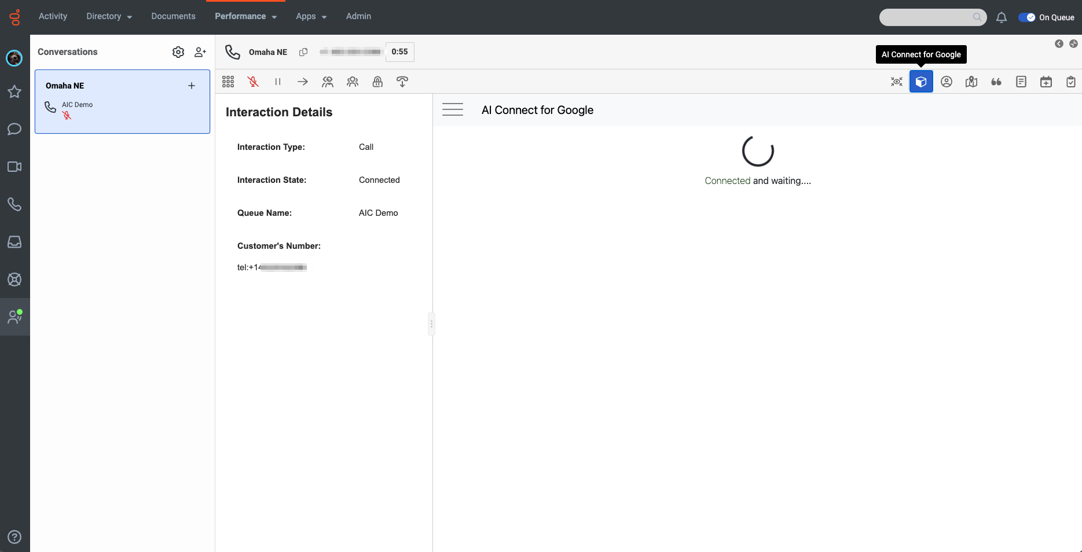Image resolution: width=1082 pixels, height=552 pixels.
Task: Open the customer journey map panel
Action: point(971,82)
